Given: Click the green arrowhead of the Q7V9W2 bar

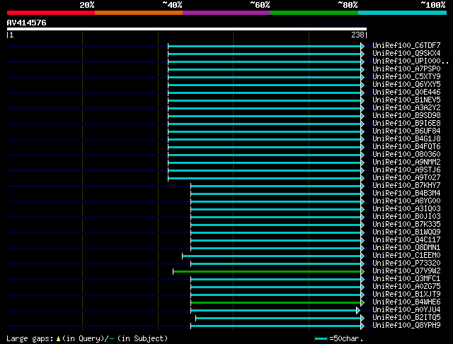Looking at the screenshot, I should click(x=362, y=272).
